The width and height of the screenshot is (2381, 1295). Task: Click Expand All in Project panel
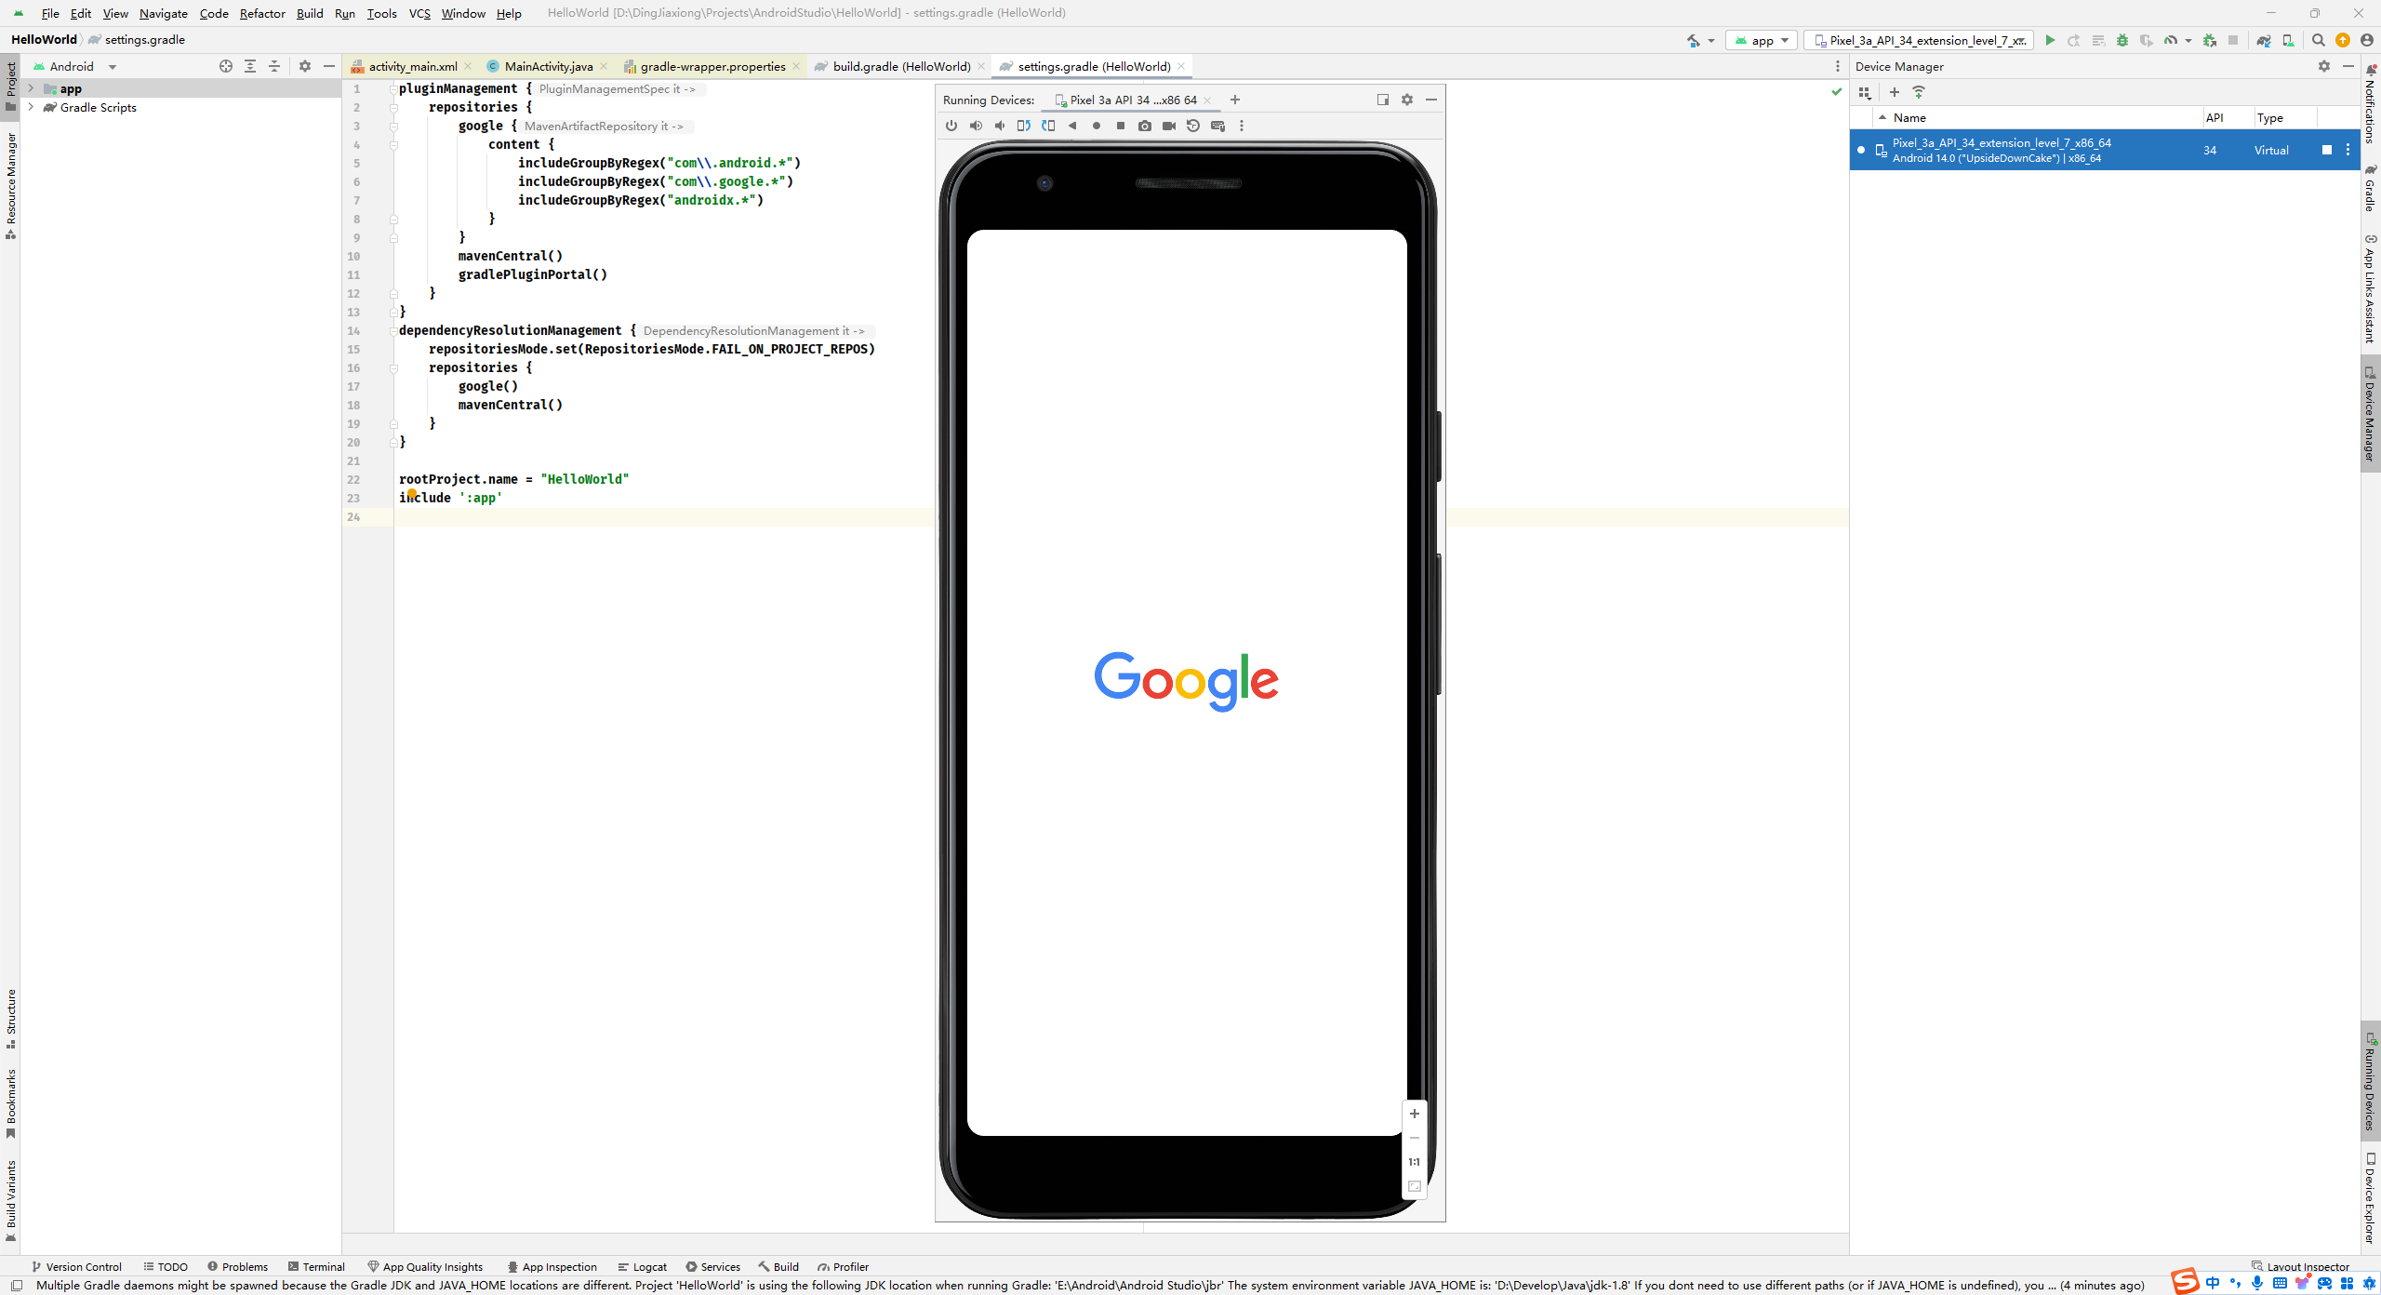tap(250, 66)
